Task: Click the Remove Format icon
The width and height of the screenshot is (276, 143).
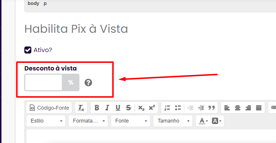Action: pyautogui.click(x=81, y=108)
